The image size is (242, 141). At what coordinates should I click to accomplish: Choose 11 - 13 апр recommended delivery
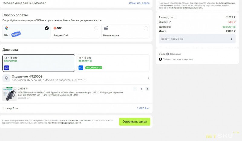(113, 63)
